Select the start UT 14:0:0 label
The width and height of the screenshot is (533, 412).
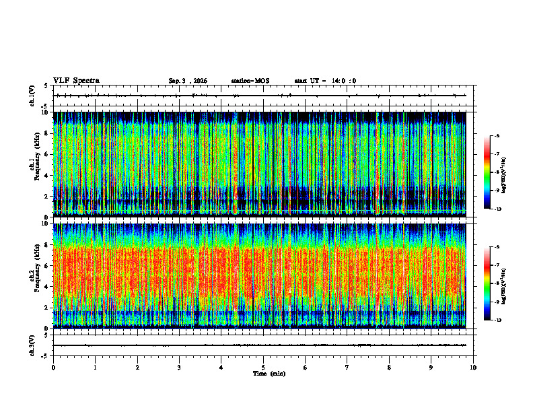click(325, 81)
